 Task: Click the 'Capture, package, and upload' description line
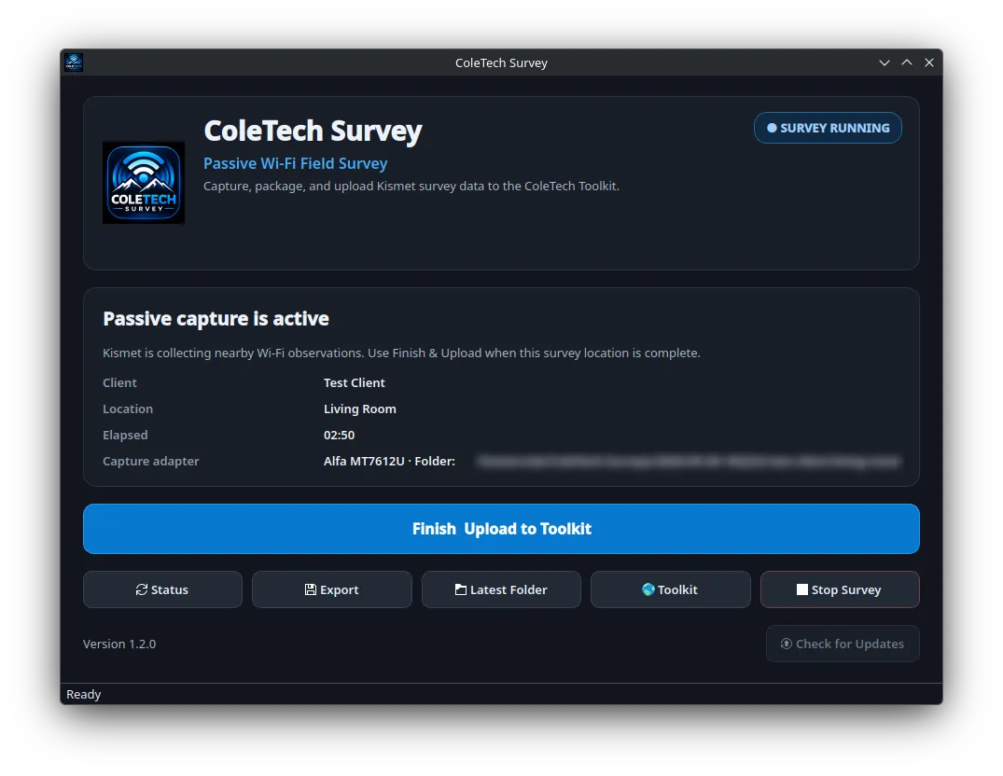[411, 186]
